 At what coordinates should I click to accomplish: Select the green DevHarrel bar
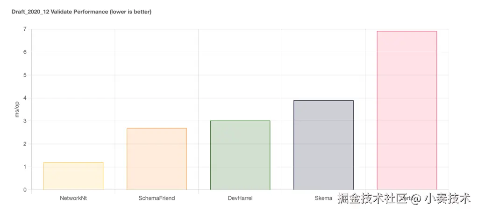[x=240, y=155]
